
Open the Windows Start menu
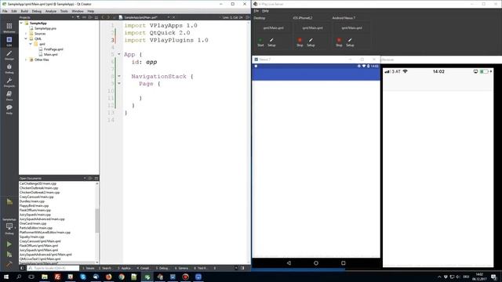pyautogui.click(x=6, y=277)
